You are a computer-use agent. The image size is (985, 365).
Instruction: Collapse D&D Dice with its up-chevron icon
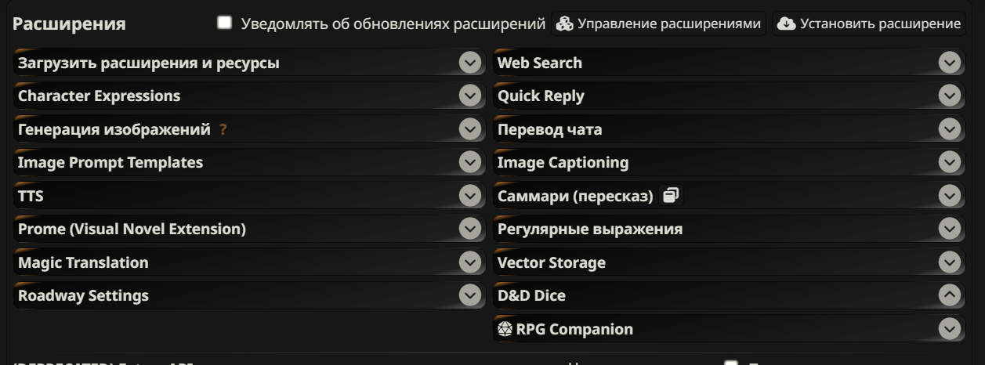coord(949,295)
